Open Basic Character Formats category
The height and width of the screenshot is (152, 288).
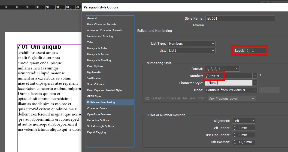tap(110, 25)
